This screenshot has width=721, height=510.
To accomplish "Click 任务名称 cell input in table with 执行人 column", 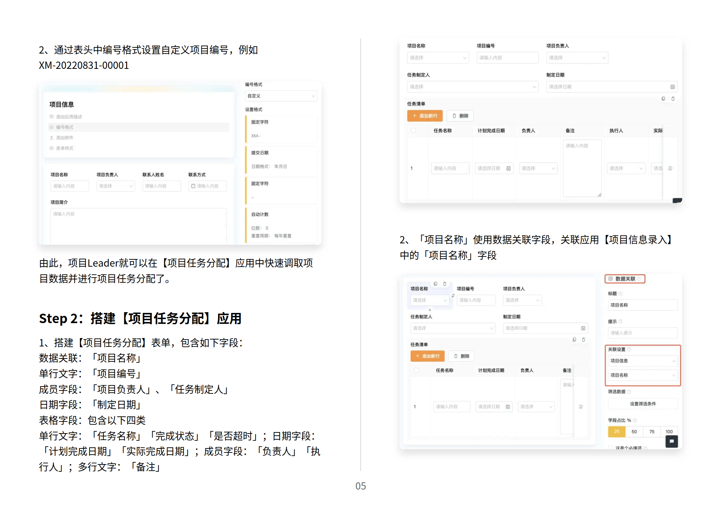I will [x=450, y=168].
